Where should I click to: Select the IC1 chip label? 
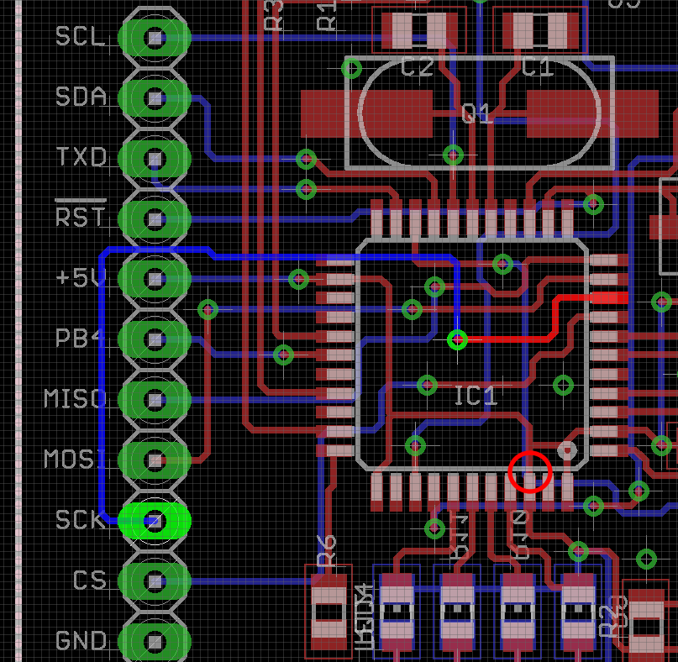click(x=476, y=396)
